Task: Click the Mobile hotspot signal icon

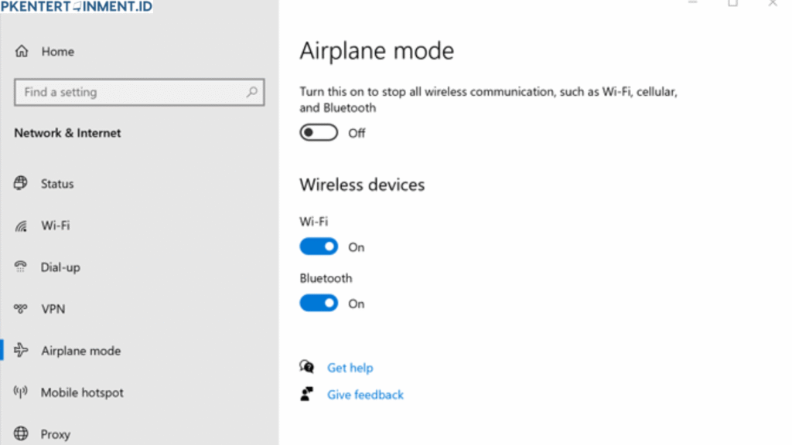Action: pos(21,392)
